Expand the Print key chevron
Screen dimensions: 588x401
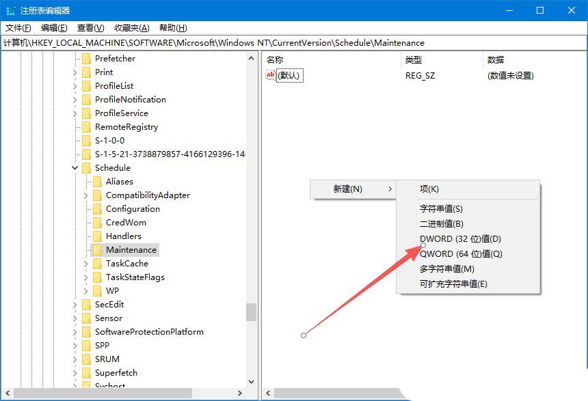pyautogui.click(x=75, y=72)
